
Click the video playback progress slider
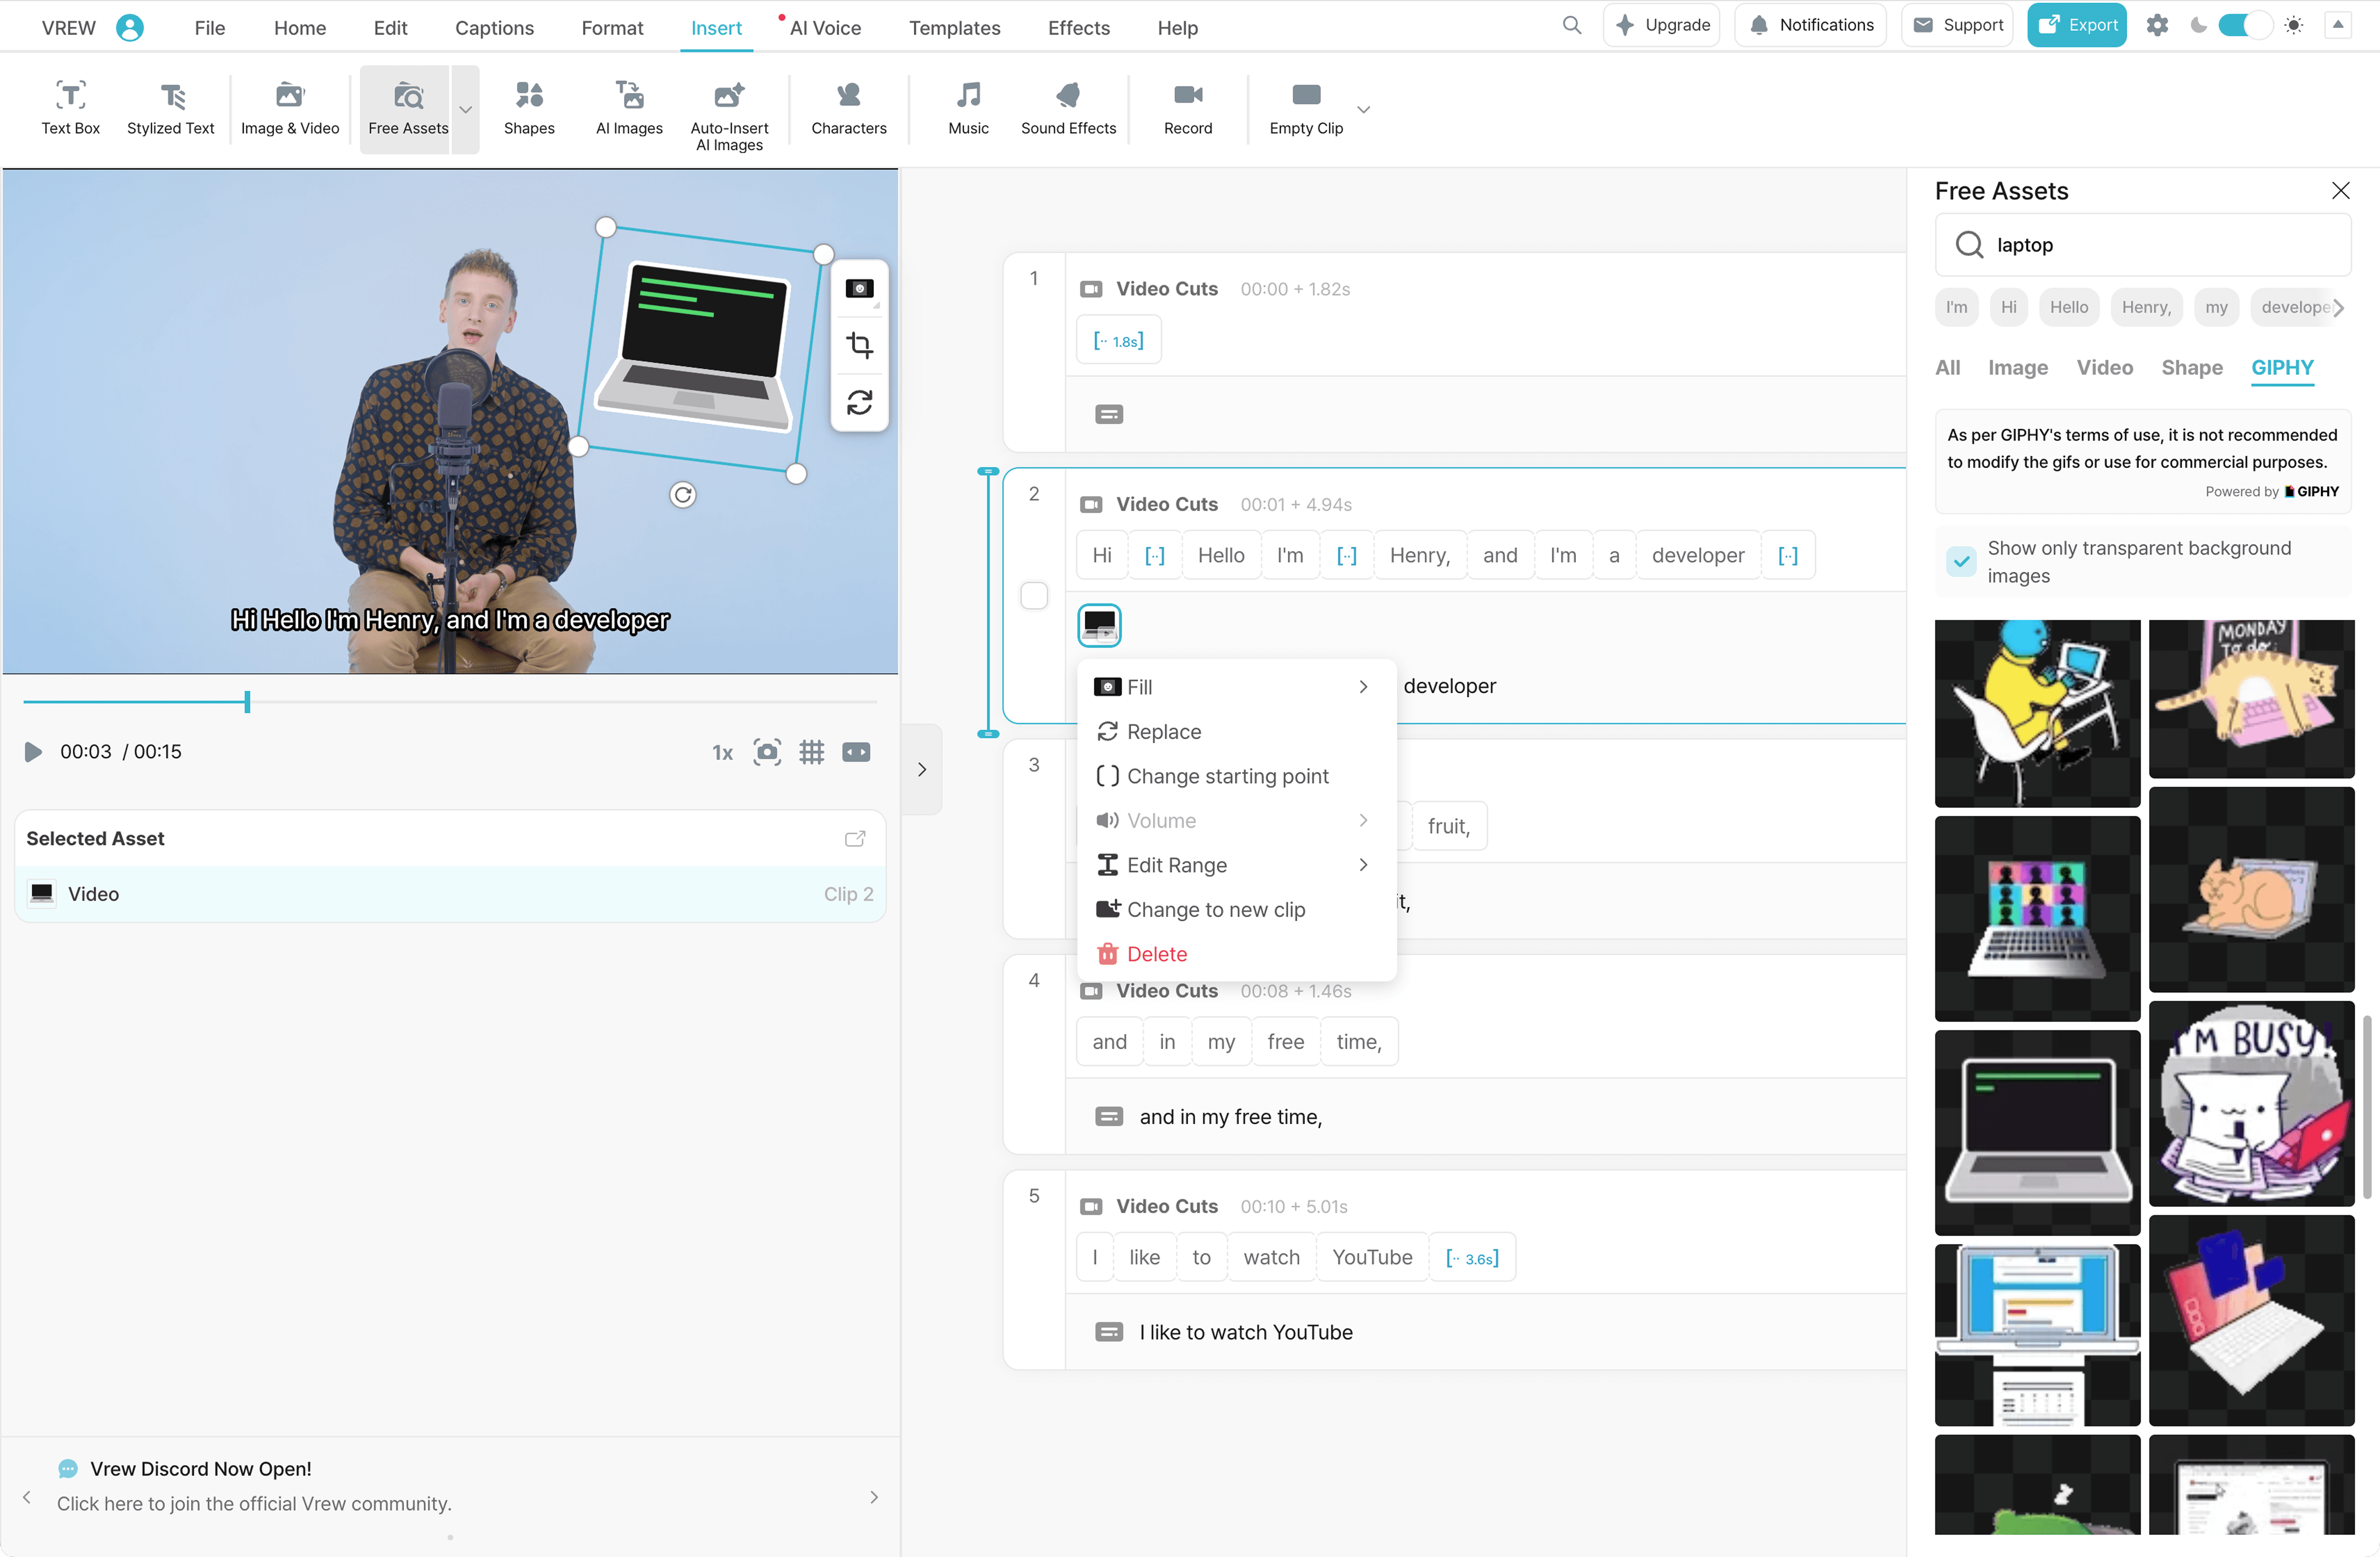pyautogui.click(x=450, y=702)
